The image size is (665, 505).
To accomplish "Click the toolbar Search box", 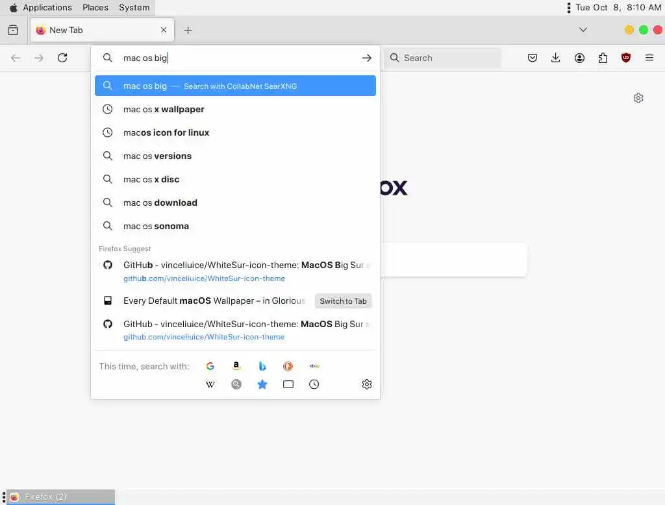I will [442, 58].
